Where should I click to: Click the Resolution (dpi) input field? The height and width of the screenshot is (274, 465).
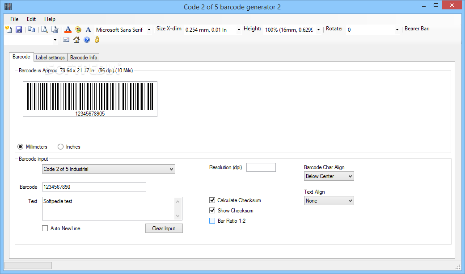(261, 167)
